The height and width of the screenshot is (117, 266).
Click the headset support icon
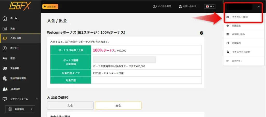pyautogui.click(x=180, y=6)
